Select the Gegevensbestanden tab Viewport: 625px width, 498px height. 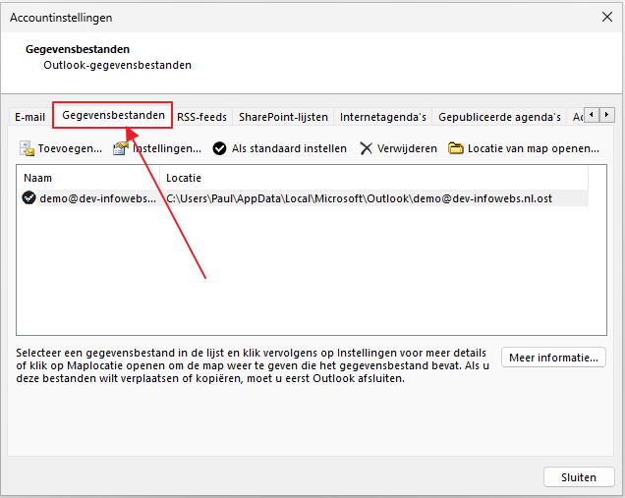(x=113, y=115)
